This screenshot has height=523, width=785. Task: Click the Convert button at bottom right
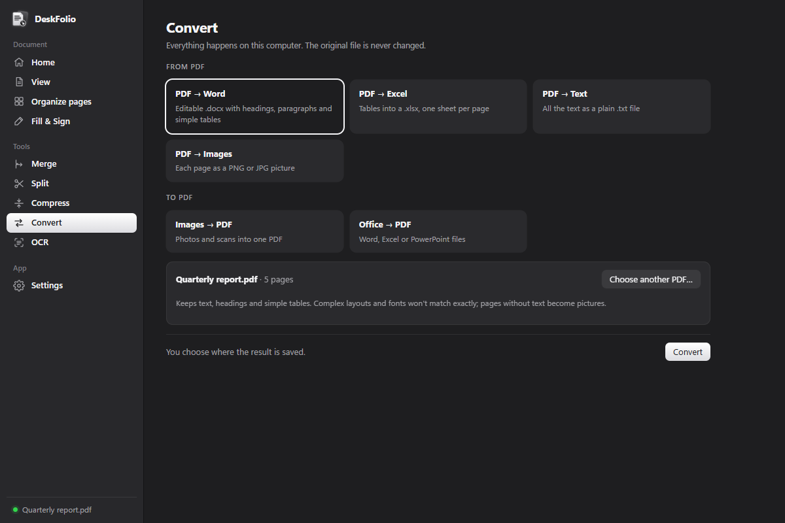[x=688, y=352]
